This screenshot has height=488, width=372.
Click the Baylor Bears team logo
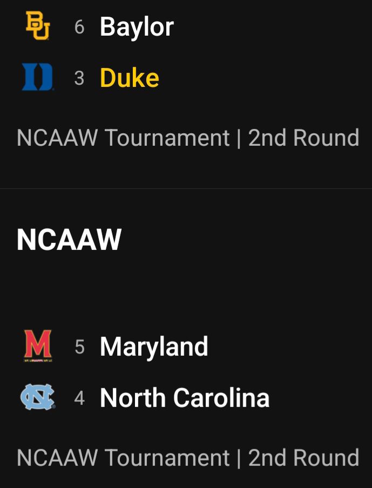coord(38,26)
